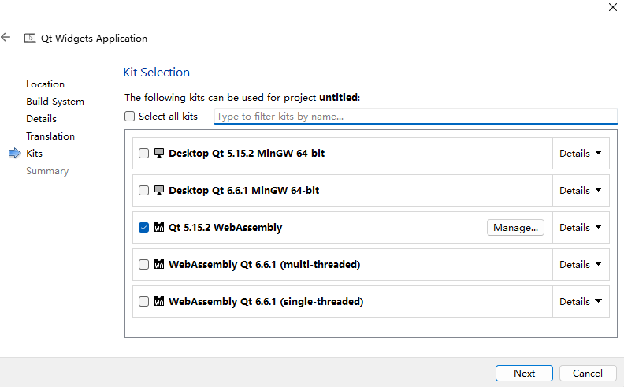This screenshot has width=624, height=387.
Task: Click the desktop monitor icon for Qt 6.6.1 MinGW
Action: [x=159, y=190]
